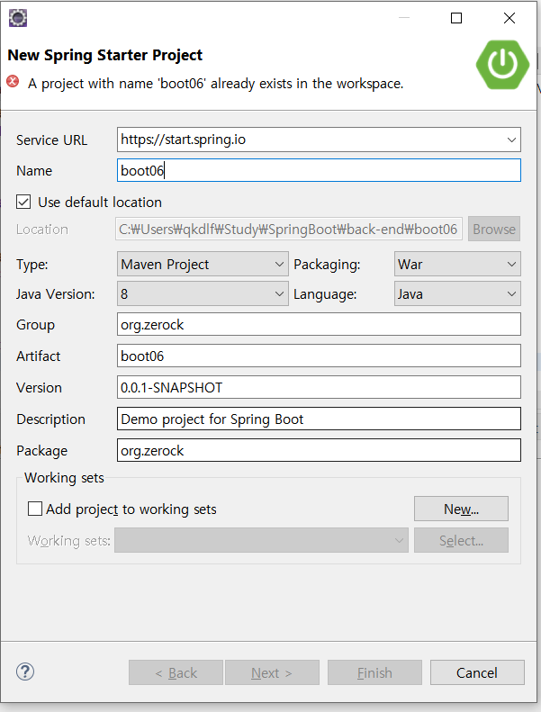
Task: Click the 'New Spring Starter Project' heading
Action: pos(105,55)
